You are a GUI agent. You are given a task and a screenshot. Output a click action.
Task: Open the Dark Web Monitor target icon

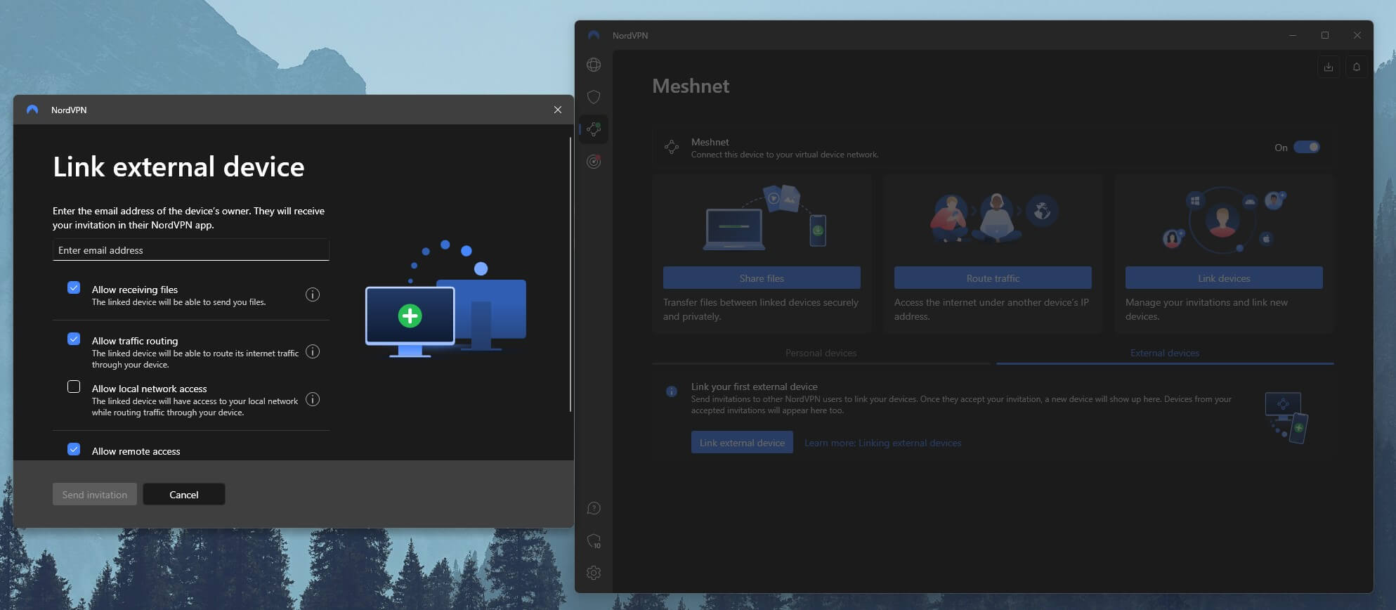click(x=594, y=162)
